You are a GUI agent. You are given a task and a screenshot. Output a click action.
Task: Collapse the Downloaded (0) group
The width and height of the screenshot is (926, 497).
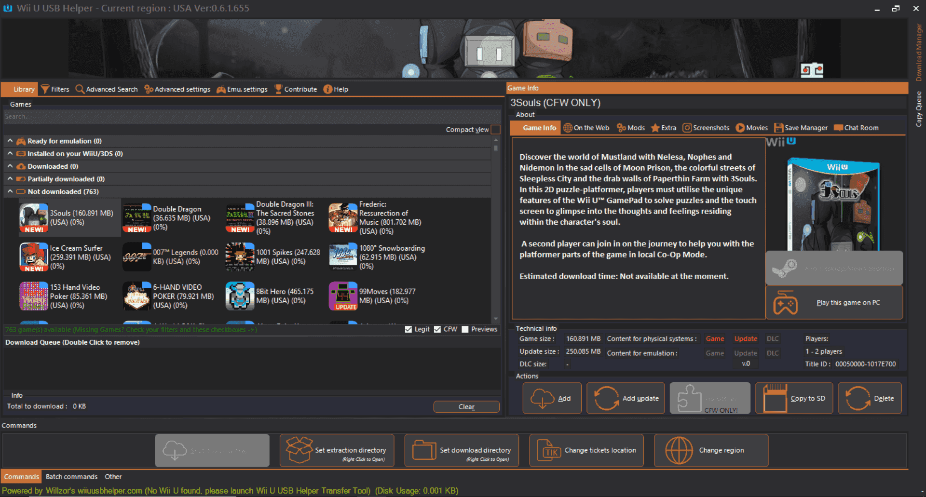tap(10, 166)
